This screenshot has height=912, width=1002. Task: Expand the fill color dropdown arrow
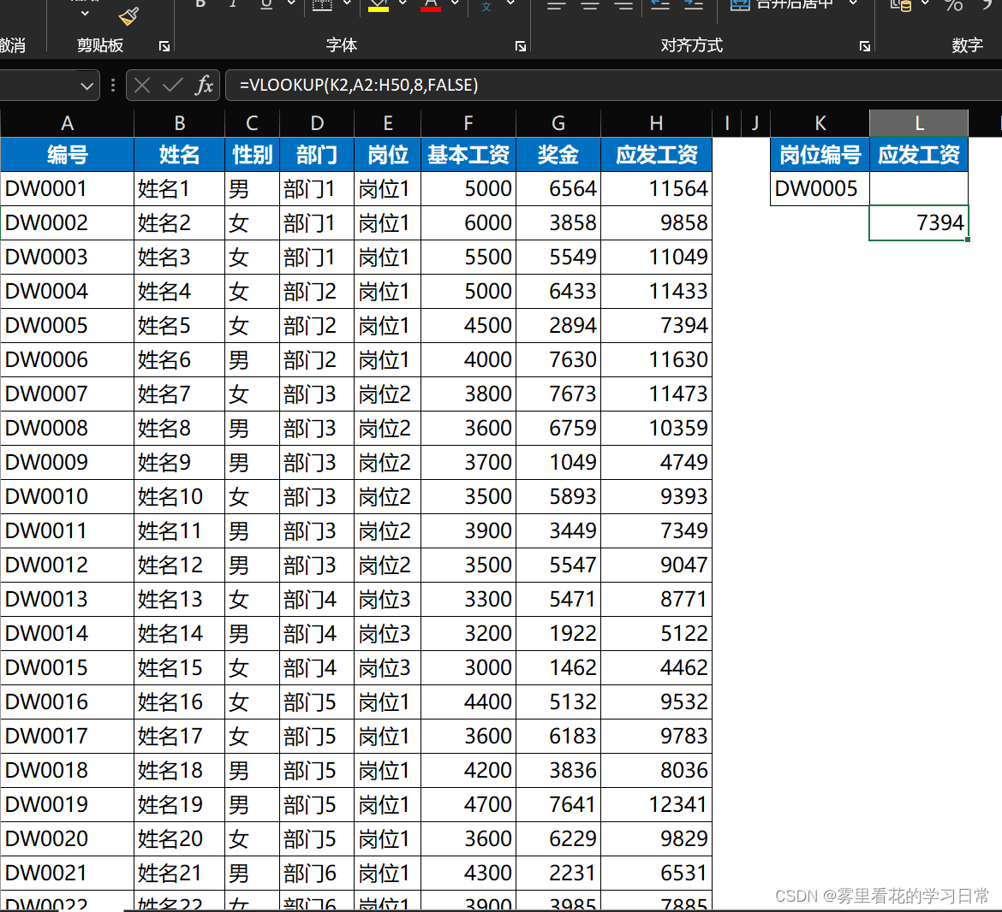403,3
